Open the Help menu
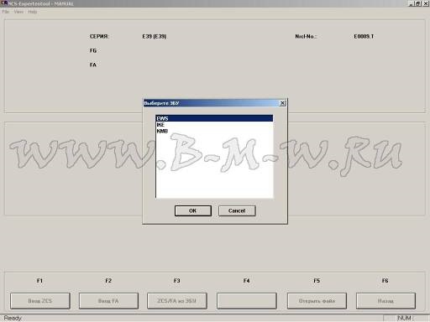 pyautogui.click(x=33, y=12)
